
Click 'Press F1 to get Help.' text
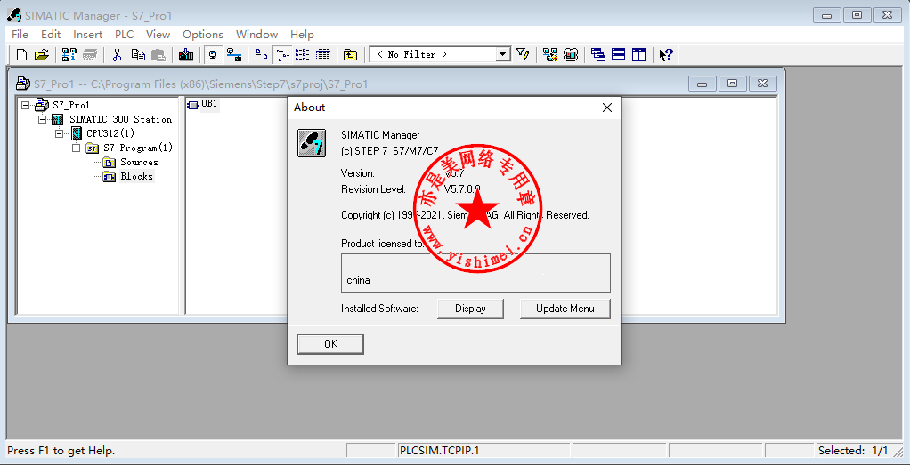pos(61,451)
